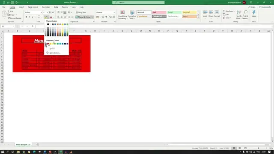The image size is (274, 154).
Task: Expand the Number format dropdown
Action: [x=114, y=12]
